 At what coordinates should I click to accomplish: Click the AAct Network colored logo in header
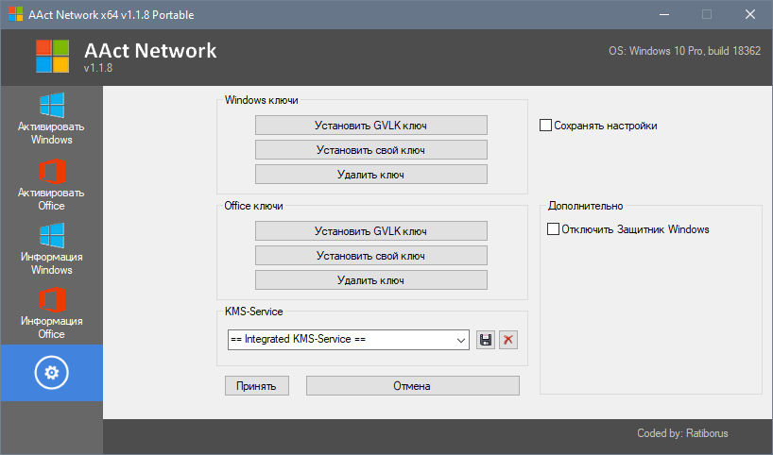53,56
